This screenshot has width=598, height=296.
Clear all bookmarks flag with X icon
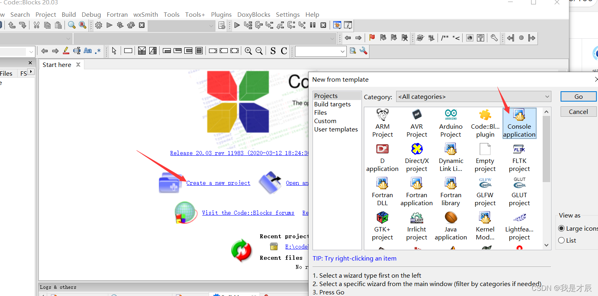[x=405, y=38]
